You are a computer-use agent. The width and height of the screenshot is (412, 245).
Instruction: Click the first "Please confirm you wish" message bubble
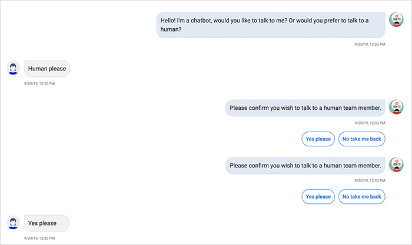(x=305, y=108)
